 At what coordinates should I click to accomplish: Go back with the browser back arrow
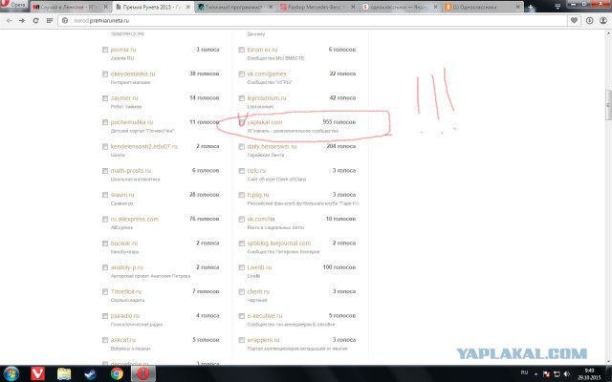tap(9, 21)
